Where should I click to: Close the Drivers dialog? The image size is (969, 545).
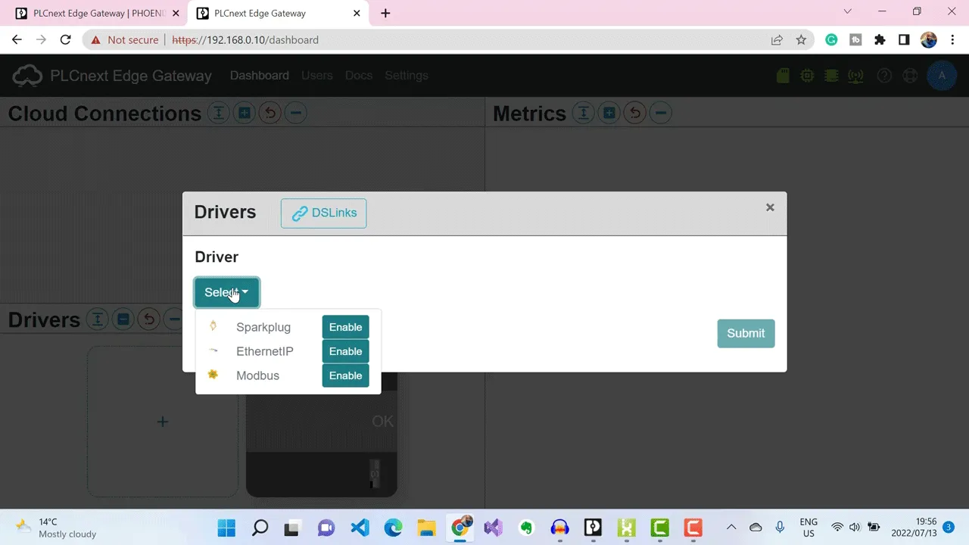click(770, 207)
